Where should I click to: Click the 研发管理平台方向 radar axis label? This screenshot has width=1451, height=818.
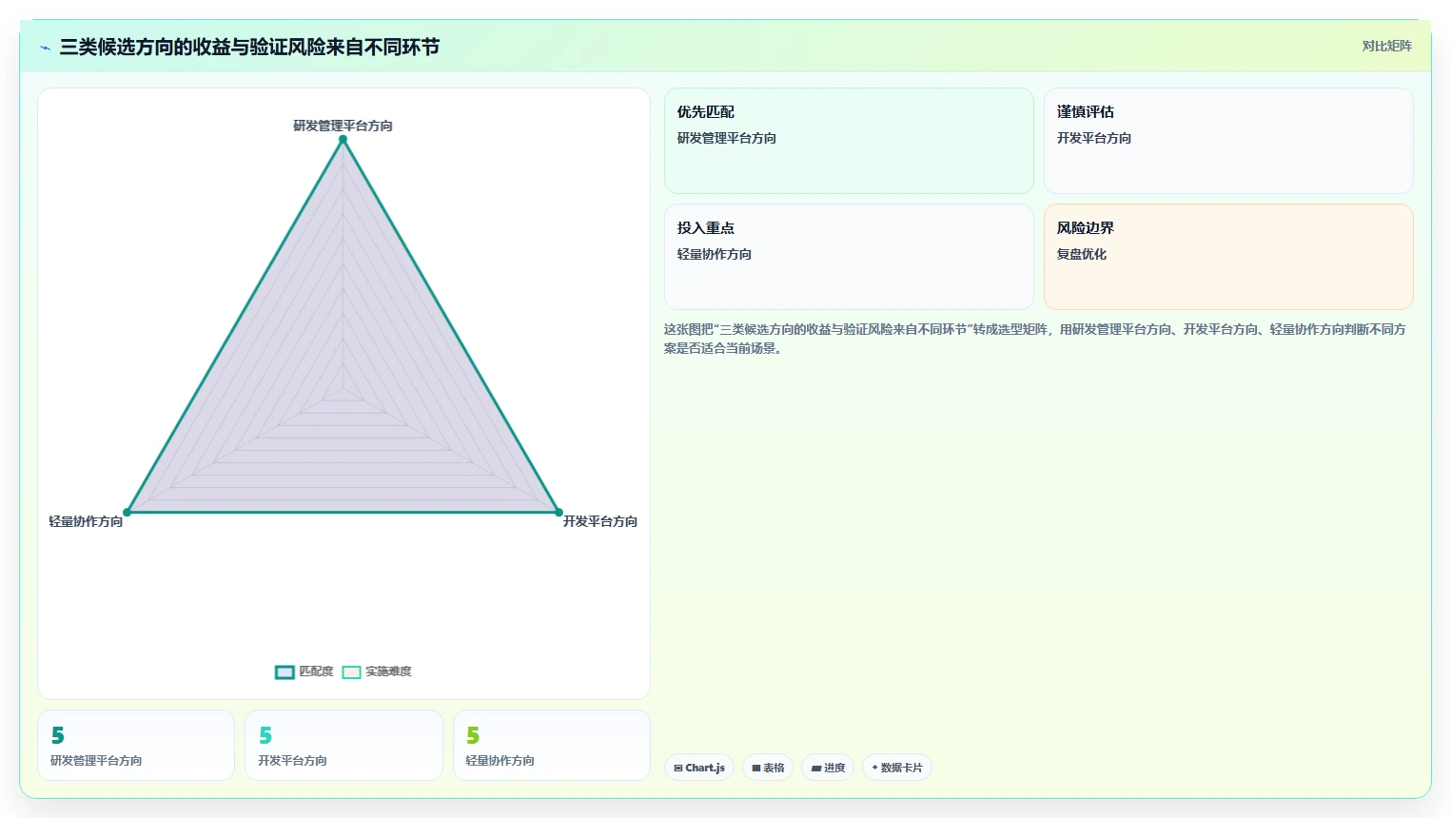(343, 126)
